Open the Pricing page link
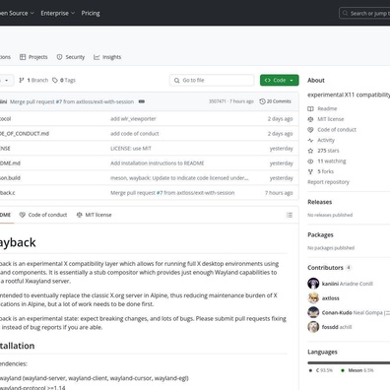This screenshot has height=390, width=390. point(91,13)
